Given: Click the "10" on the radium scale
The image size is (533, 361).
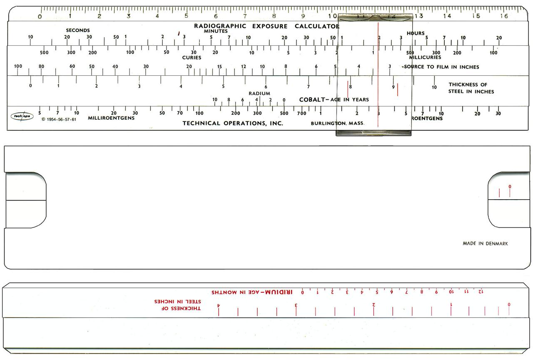Looking at the screenshot, I should [x=215, y=100].
